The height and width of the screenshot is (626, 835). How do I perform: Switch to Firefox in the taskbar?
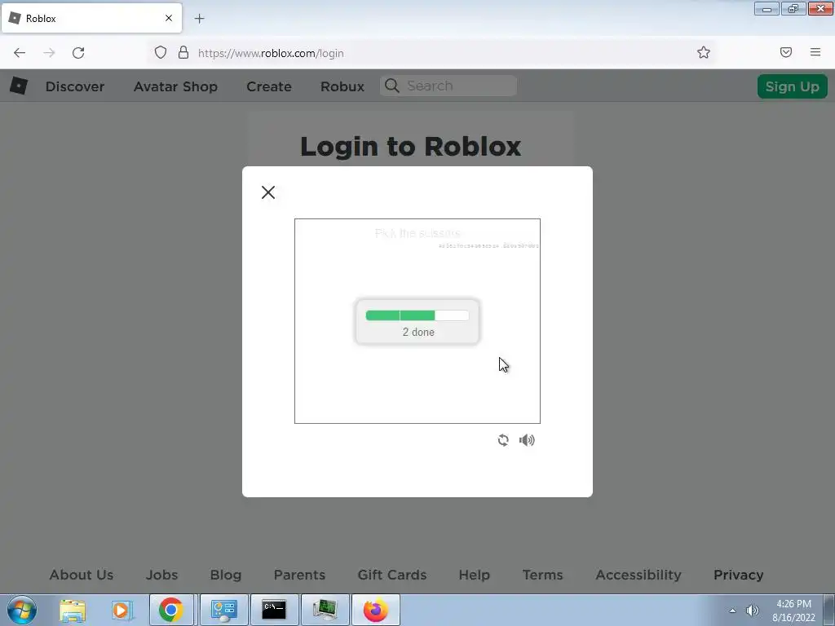[x=375, y=610]
